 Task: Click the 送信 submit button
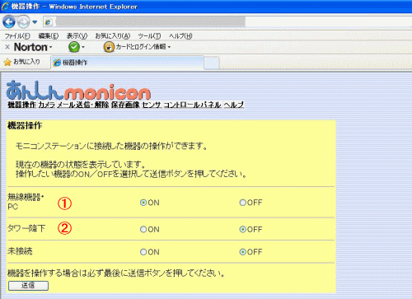click(28, 286)
